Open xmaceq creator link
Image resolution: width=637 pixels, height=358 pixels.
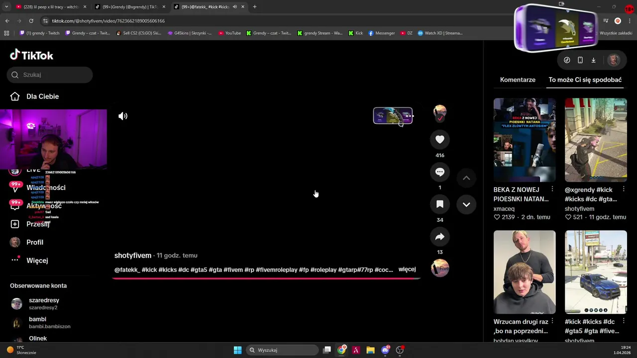coord(504,209)
